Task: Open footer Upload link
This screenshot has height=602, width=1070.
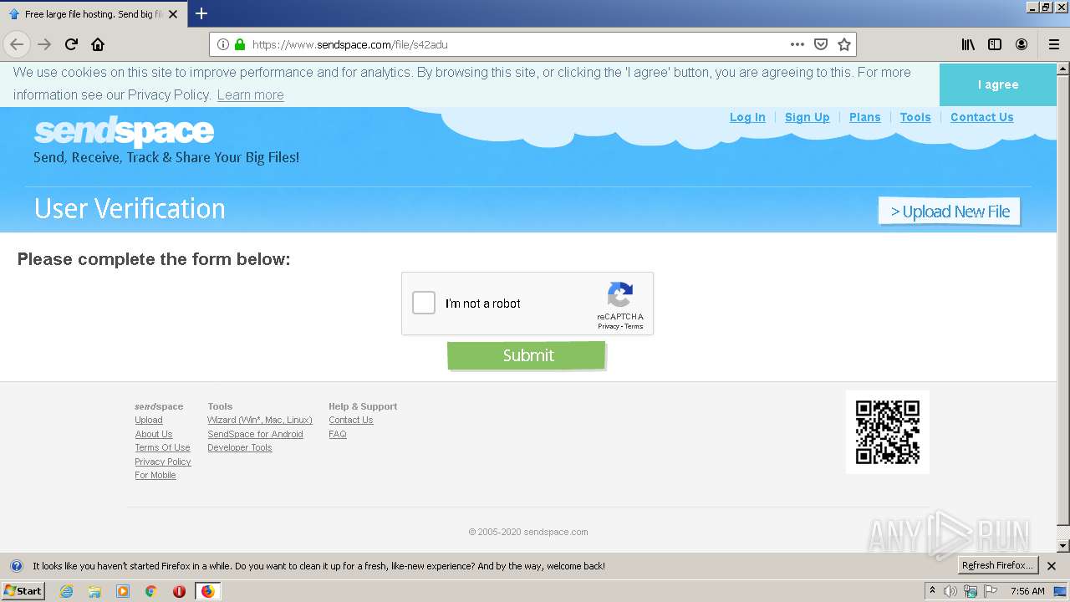Action: point(149,420)
